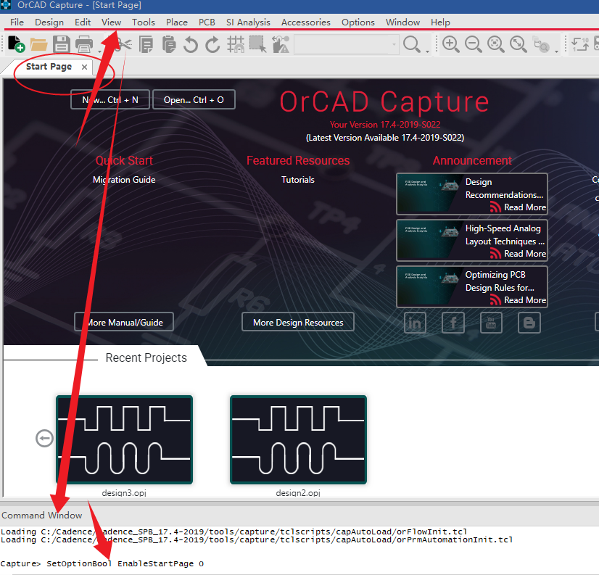The height and width of the screenshot is (575, 599).
Task: Open the Migration Guide link
Action: tap(124, 180)
